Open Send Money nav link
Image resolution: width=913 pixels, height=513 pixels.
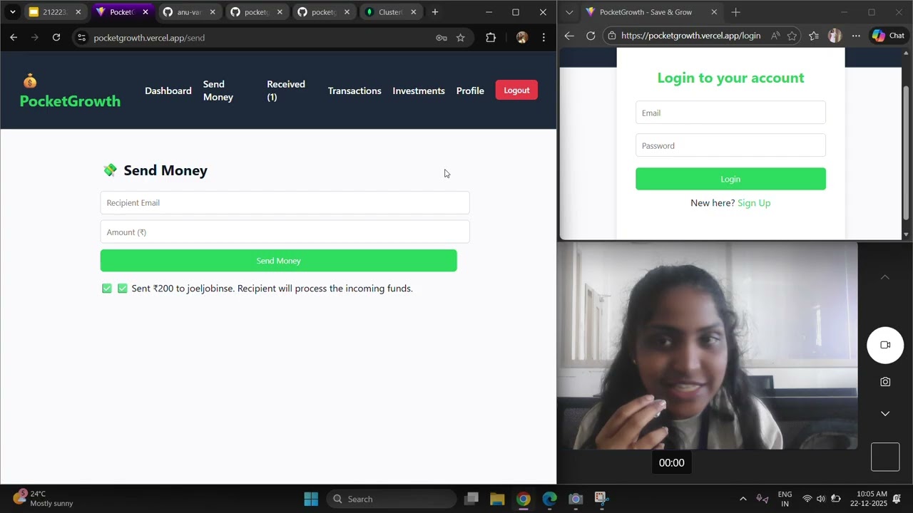pos(218,90)
